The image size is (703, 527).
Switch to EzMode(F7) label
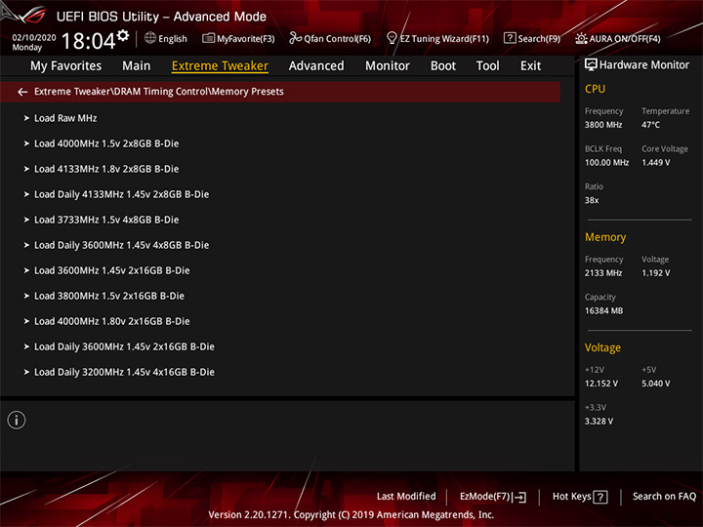click(485, 496)
